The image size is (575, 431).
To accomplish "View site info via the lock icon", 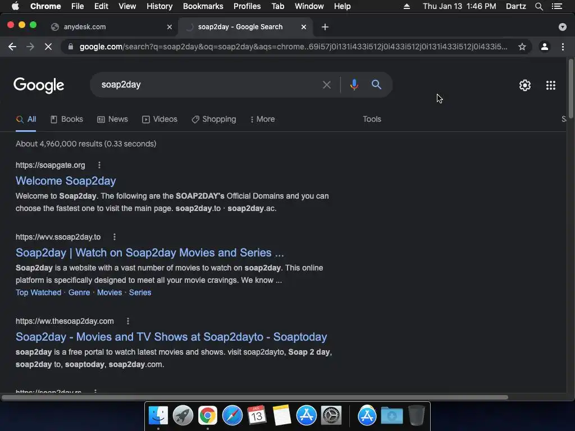I will coord(71,47).
